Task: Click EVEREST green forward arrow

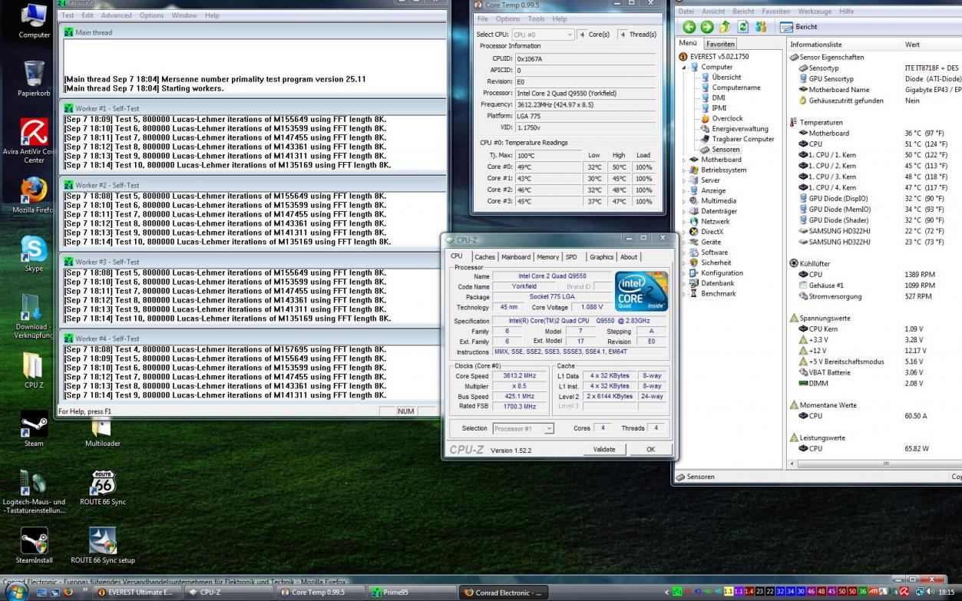Action: tap(707, 27)
